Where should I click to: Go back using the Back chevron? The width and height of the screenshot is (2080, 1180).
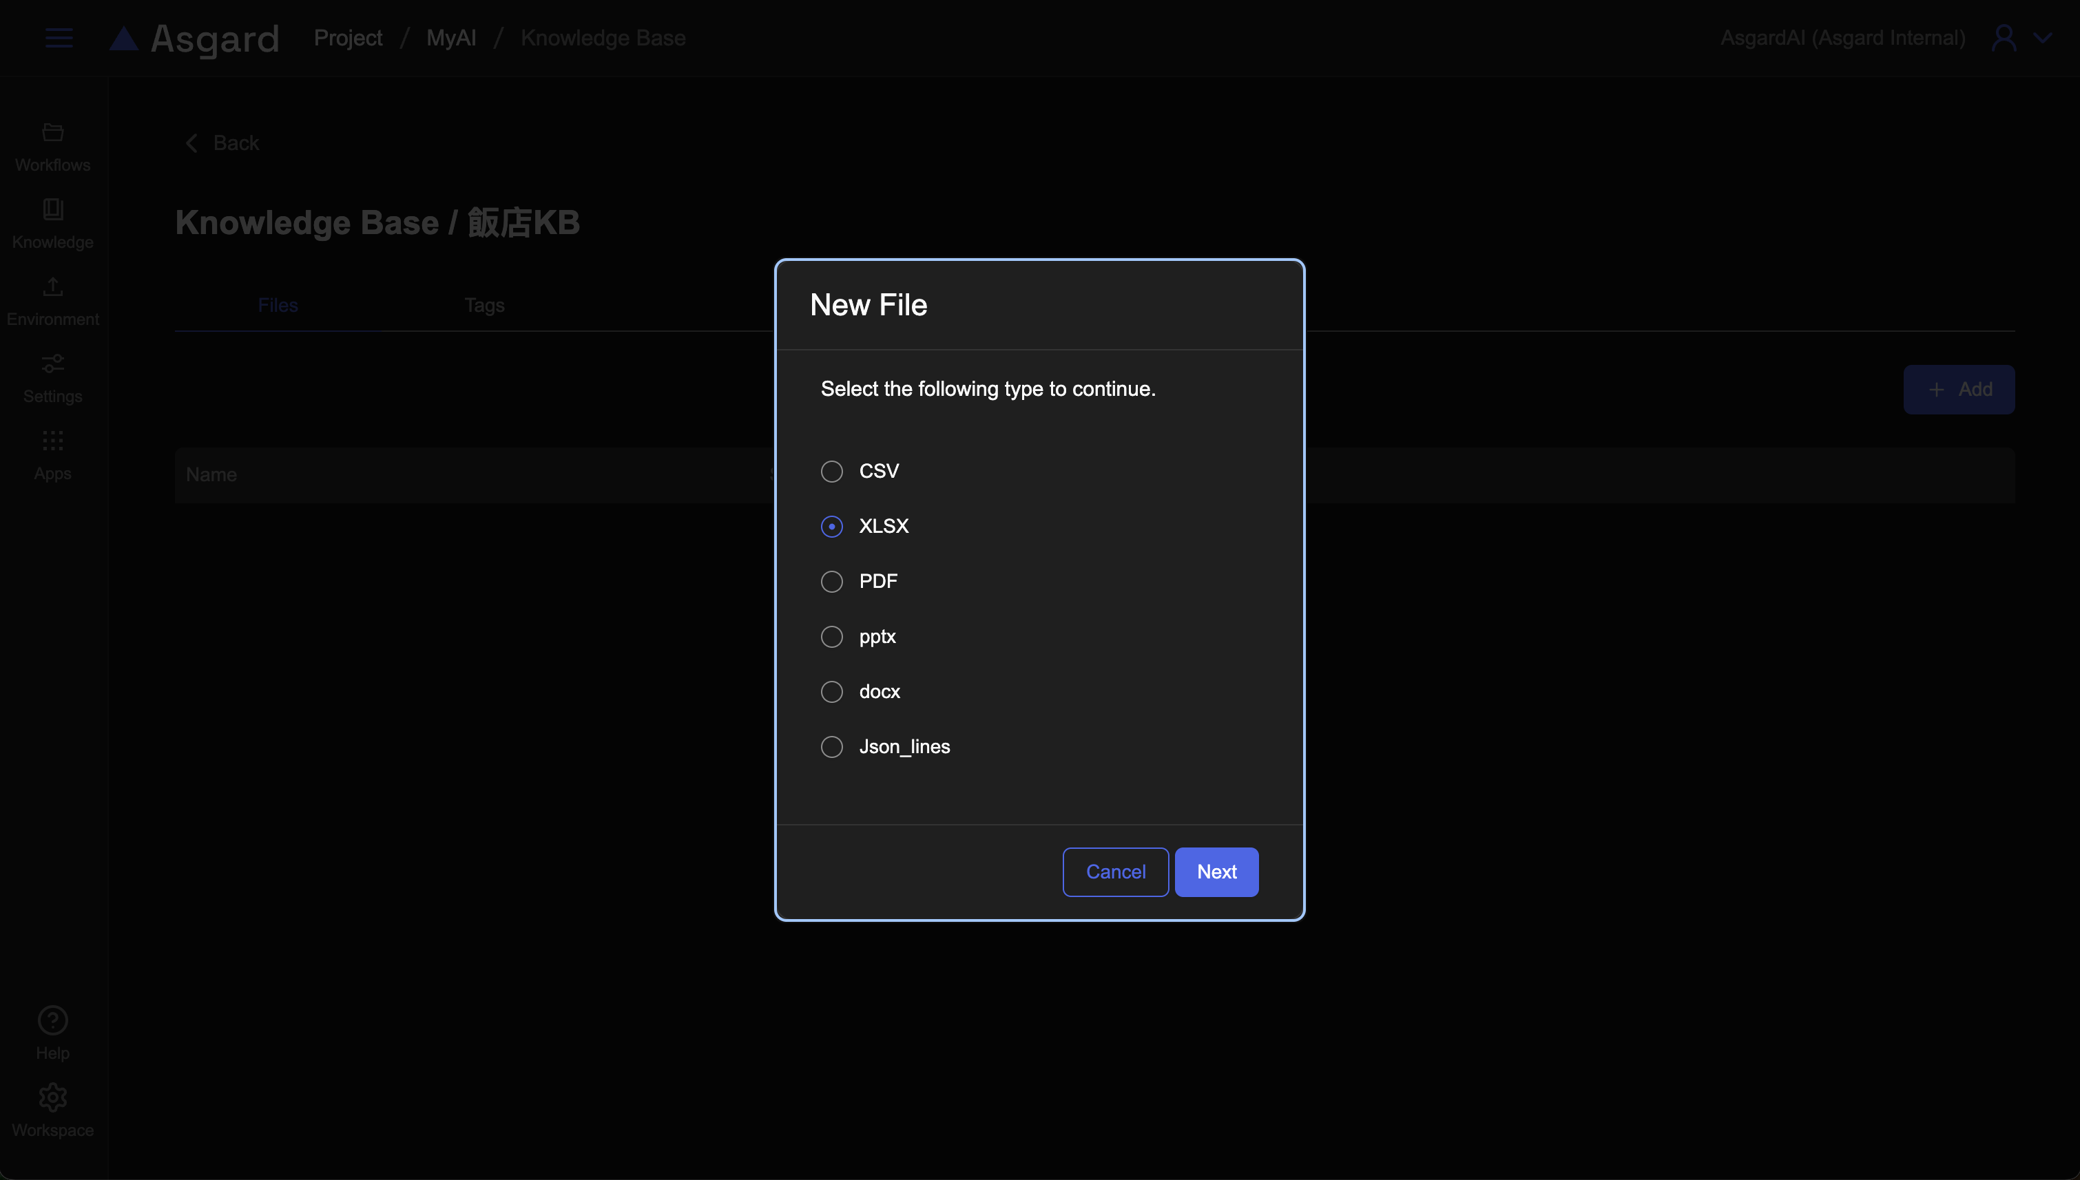(x=192, y=143)
